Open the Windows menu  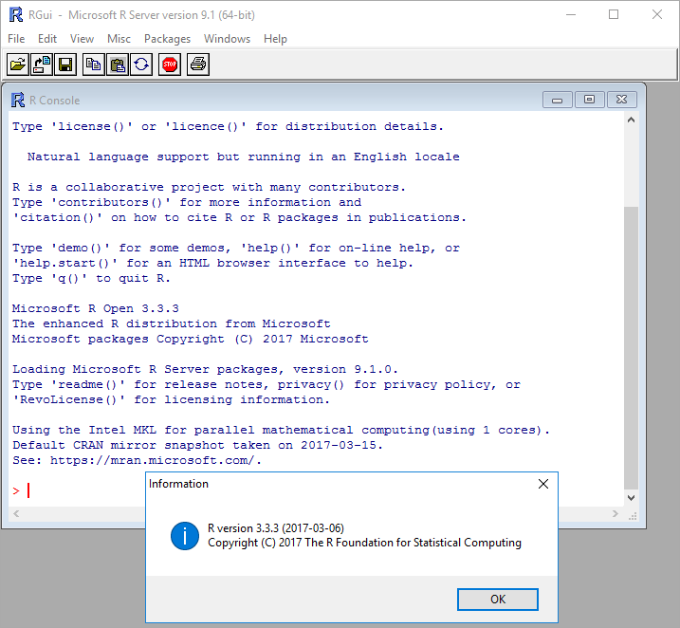coord(228,39)
